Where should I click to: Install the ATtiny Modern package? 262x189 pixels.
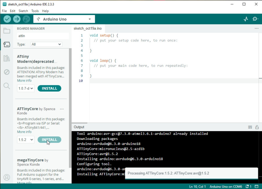(x=49, y=88)
